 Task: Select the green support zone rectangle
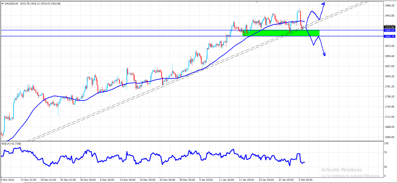pos(281,33)
